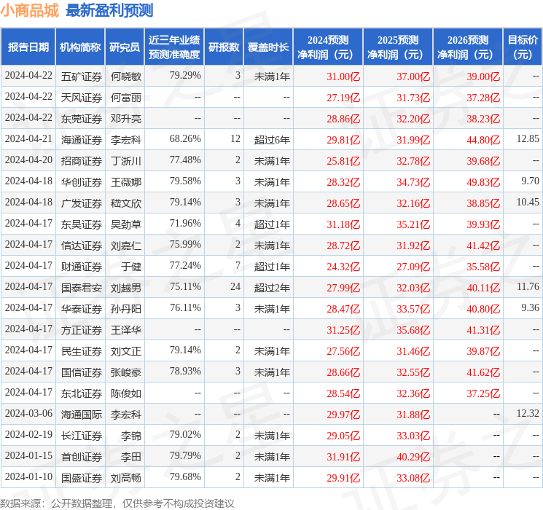Image resolution: width=543 pixels, height=510 pixels.
Task: Click researcher name 何晓敏
Action: click(x=126, y=76)
